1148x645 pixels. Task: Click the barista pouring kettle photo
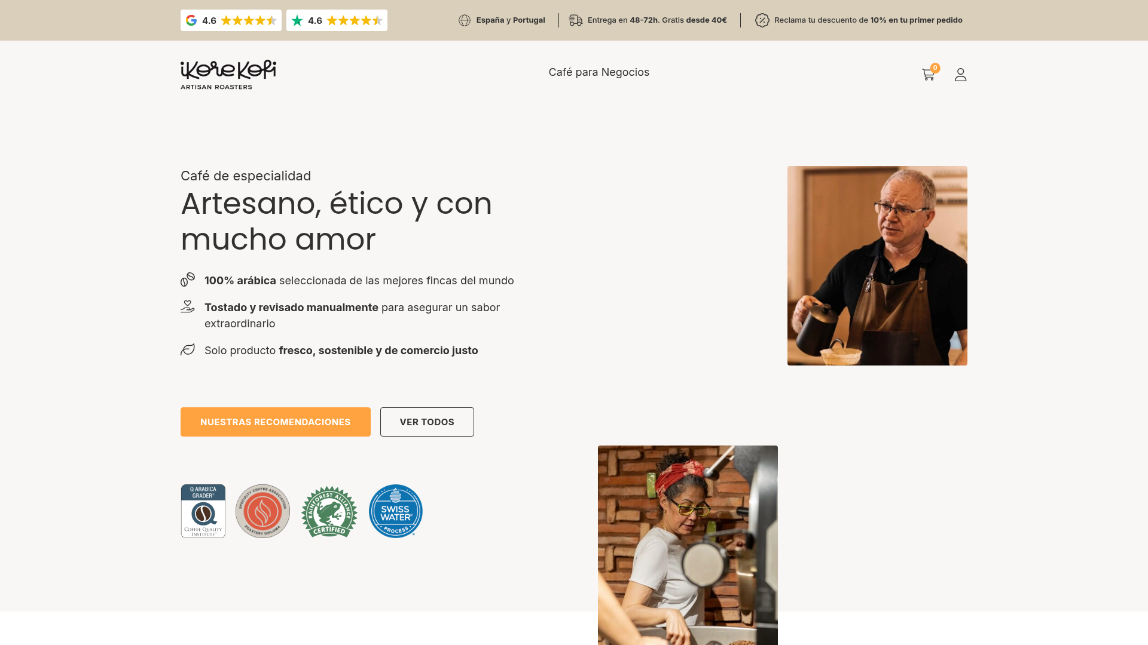[877, 266]
